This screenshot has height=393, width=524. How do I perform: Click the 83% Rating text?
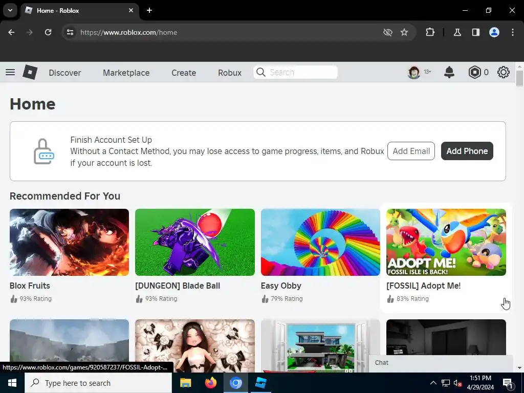(412, 299)
